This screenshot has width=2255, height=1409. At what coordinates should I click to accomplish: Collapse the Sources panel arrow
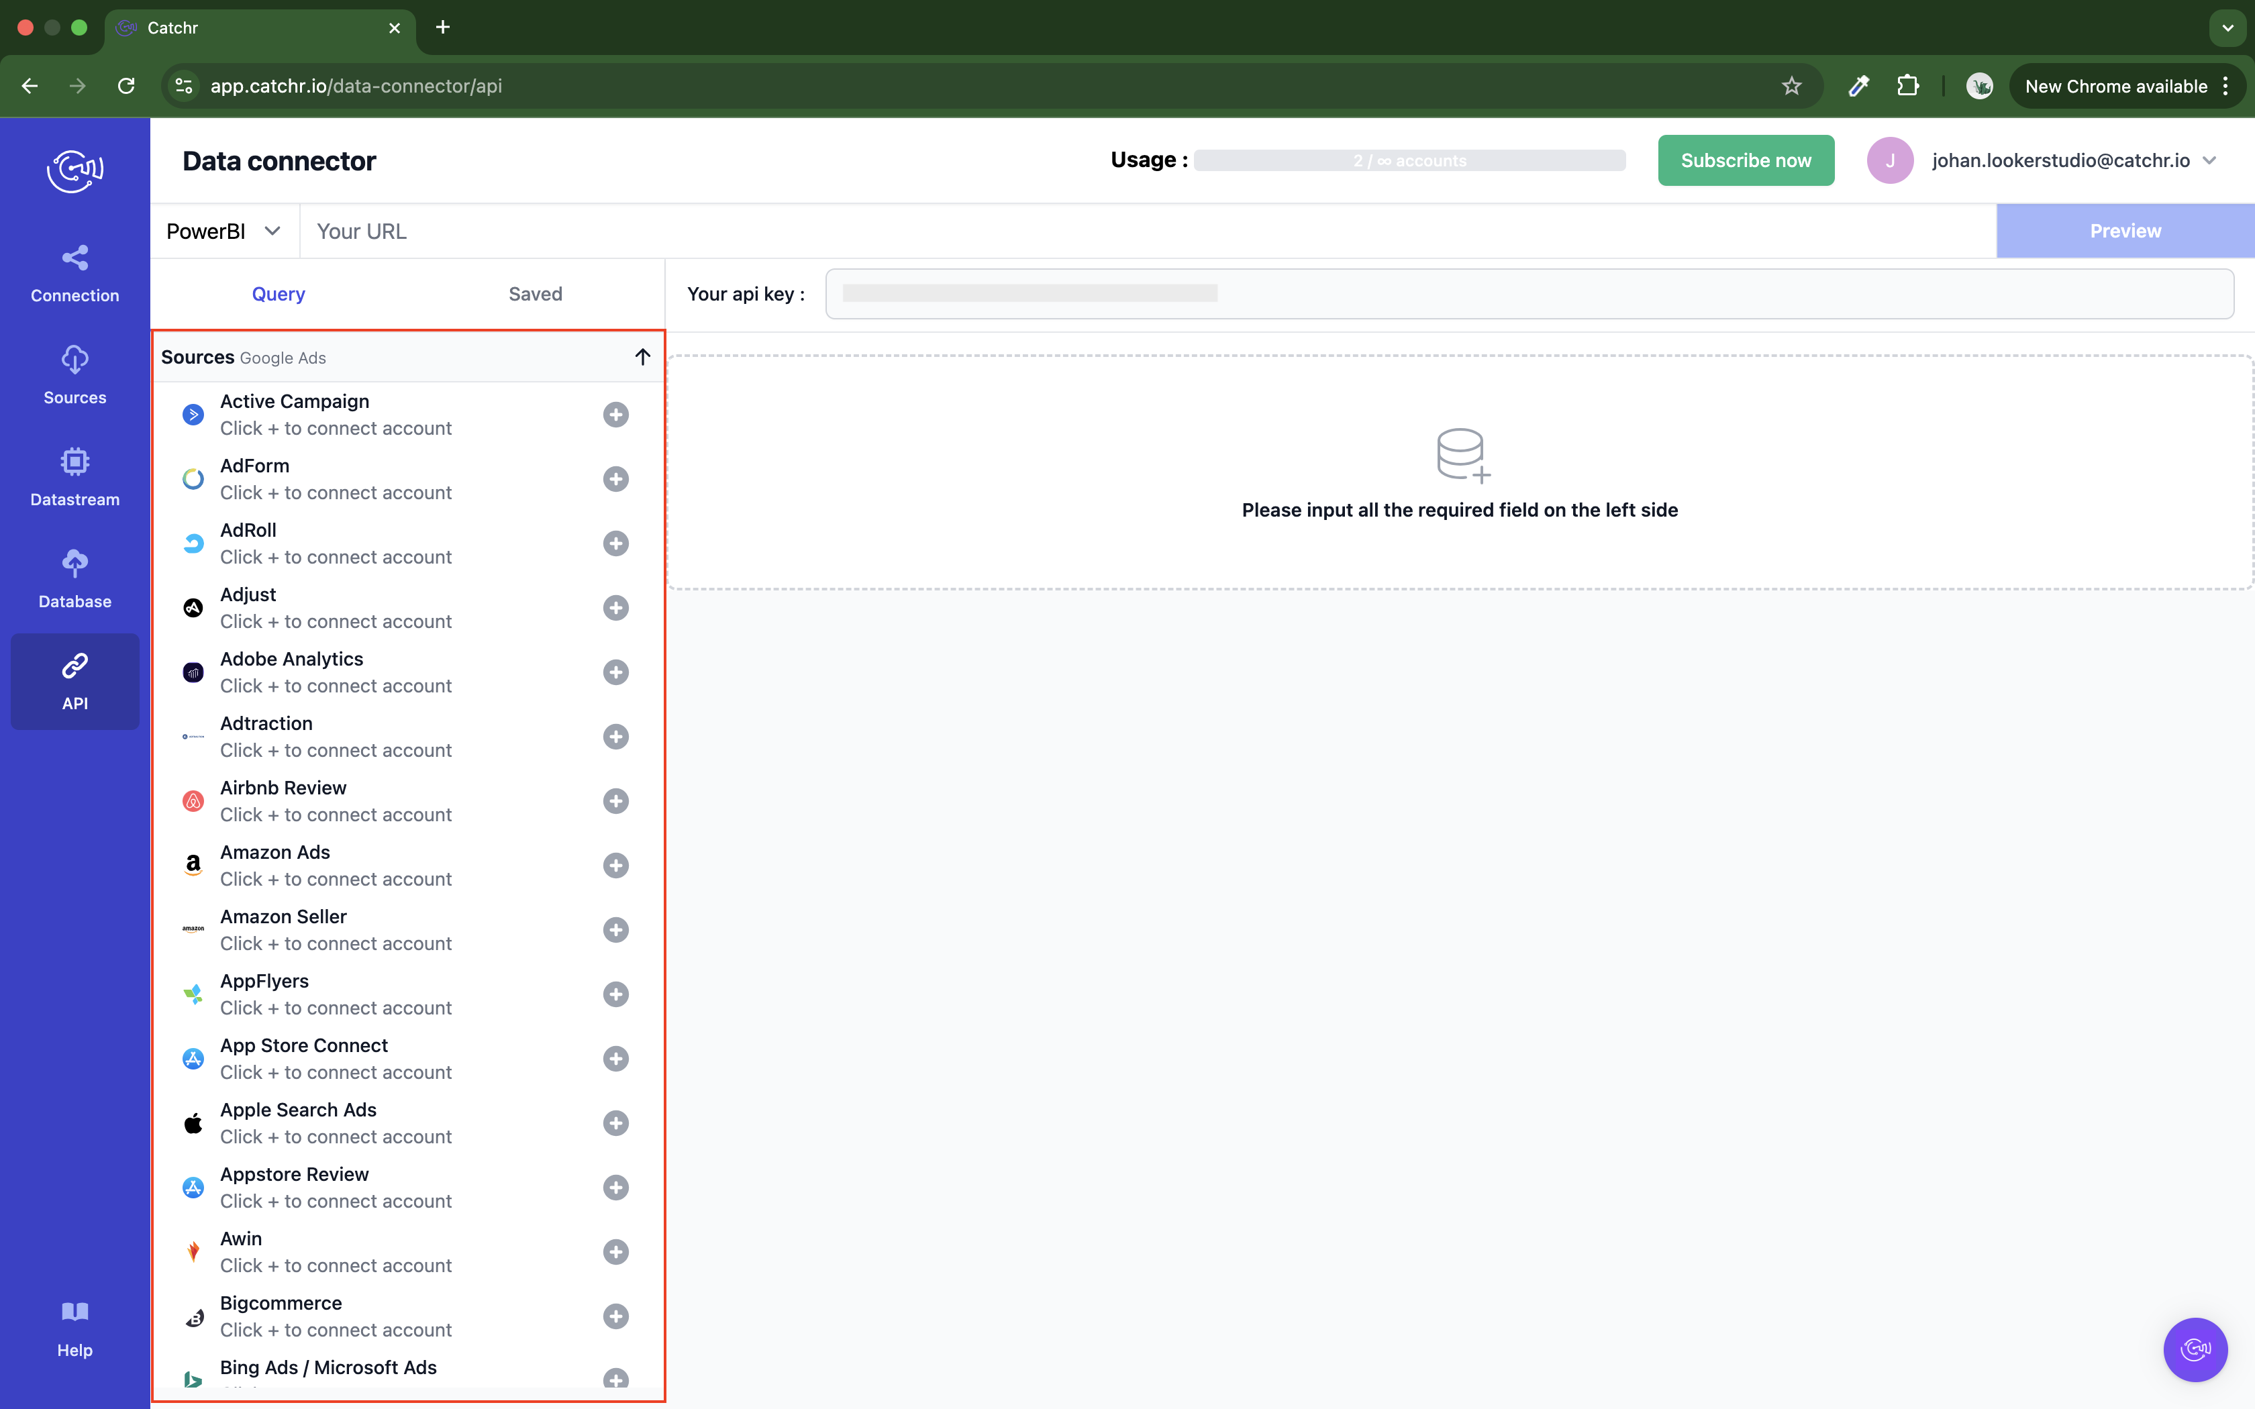(642, 357)
